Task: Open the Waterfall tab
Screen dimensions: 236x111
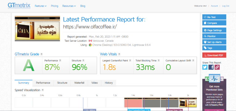Action: coord(79,83)
